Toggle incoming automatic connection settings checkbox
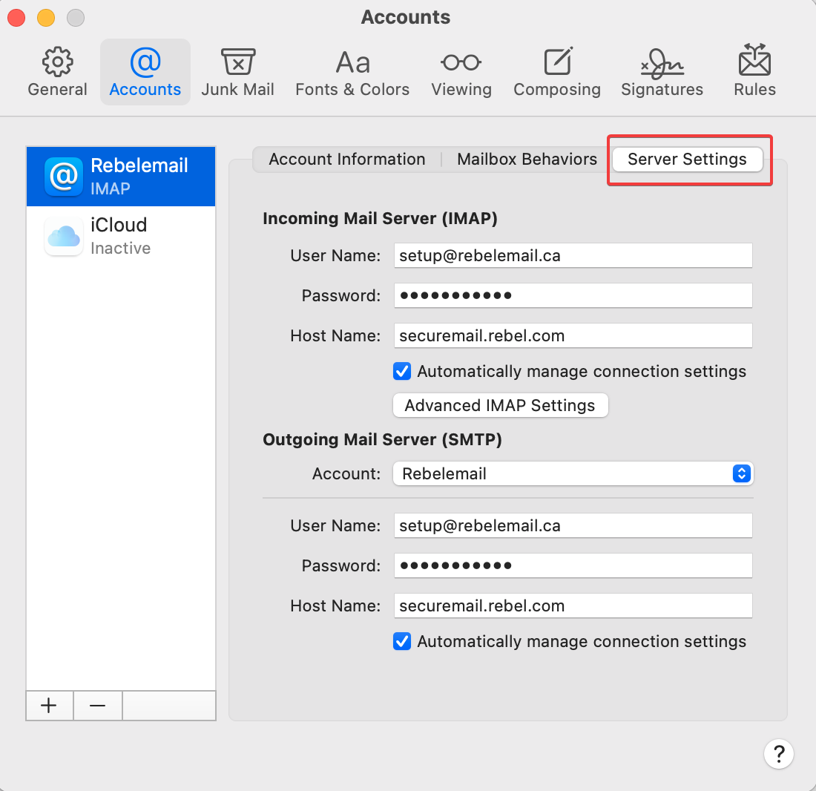The height and width of the screenshot is (791, 816). (402, 372)
